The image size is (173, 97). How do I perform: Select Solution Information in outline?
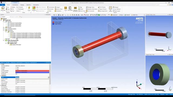[x=16, y=45]
